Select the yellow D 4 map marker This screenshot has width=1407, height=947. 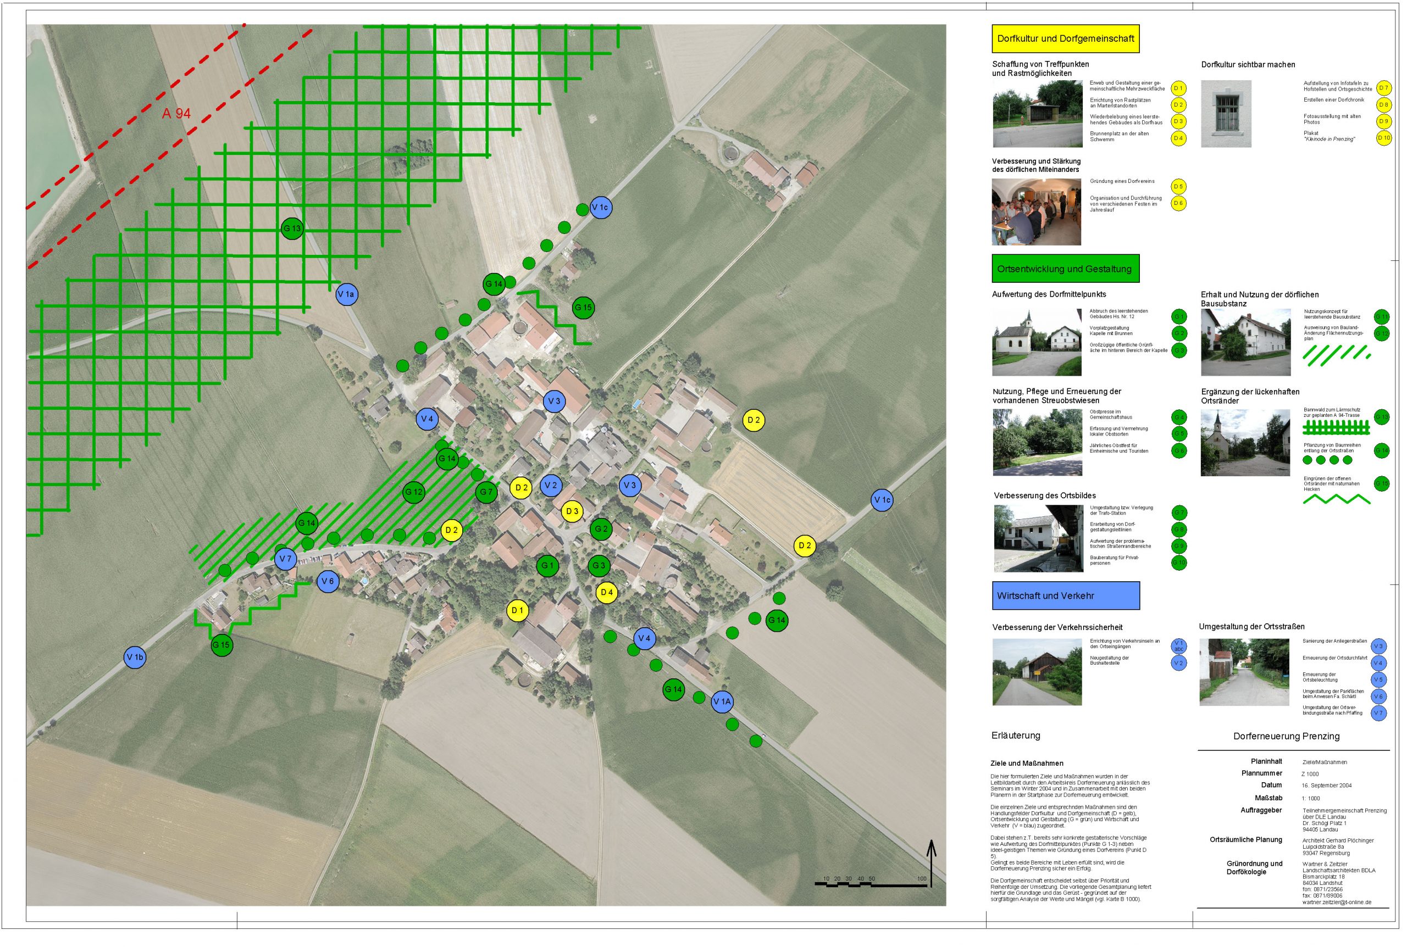click(607, 593)
